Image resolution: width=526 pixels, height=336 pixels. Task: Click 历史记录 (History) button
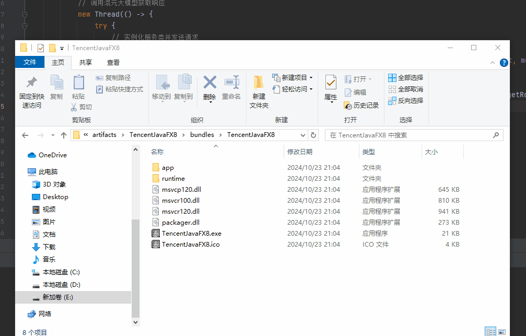click(x=361, y=106)
